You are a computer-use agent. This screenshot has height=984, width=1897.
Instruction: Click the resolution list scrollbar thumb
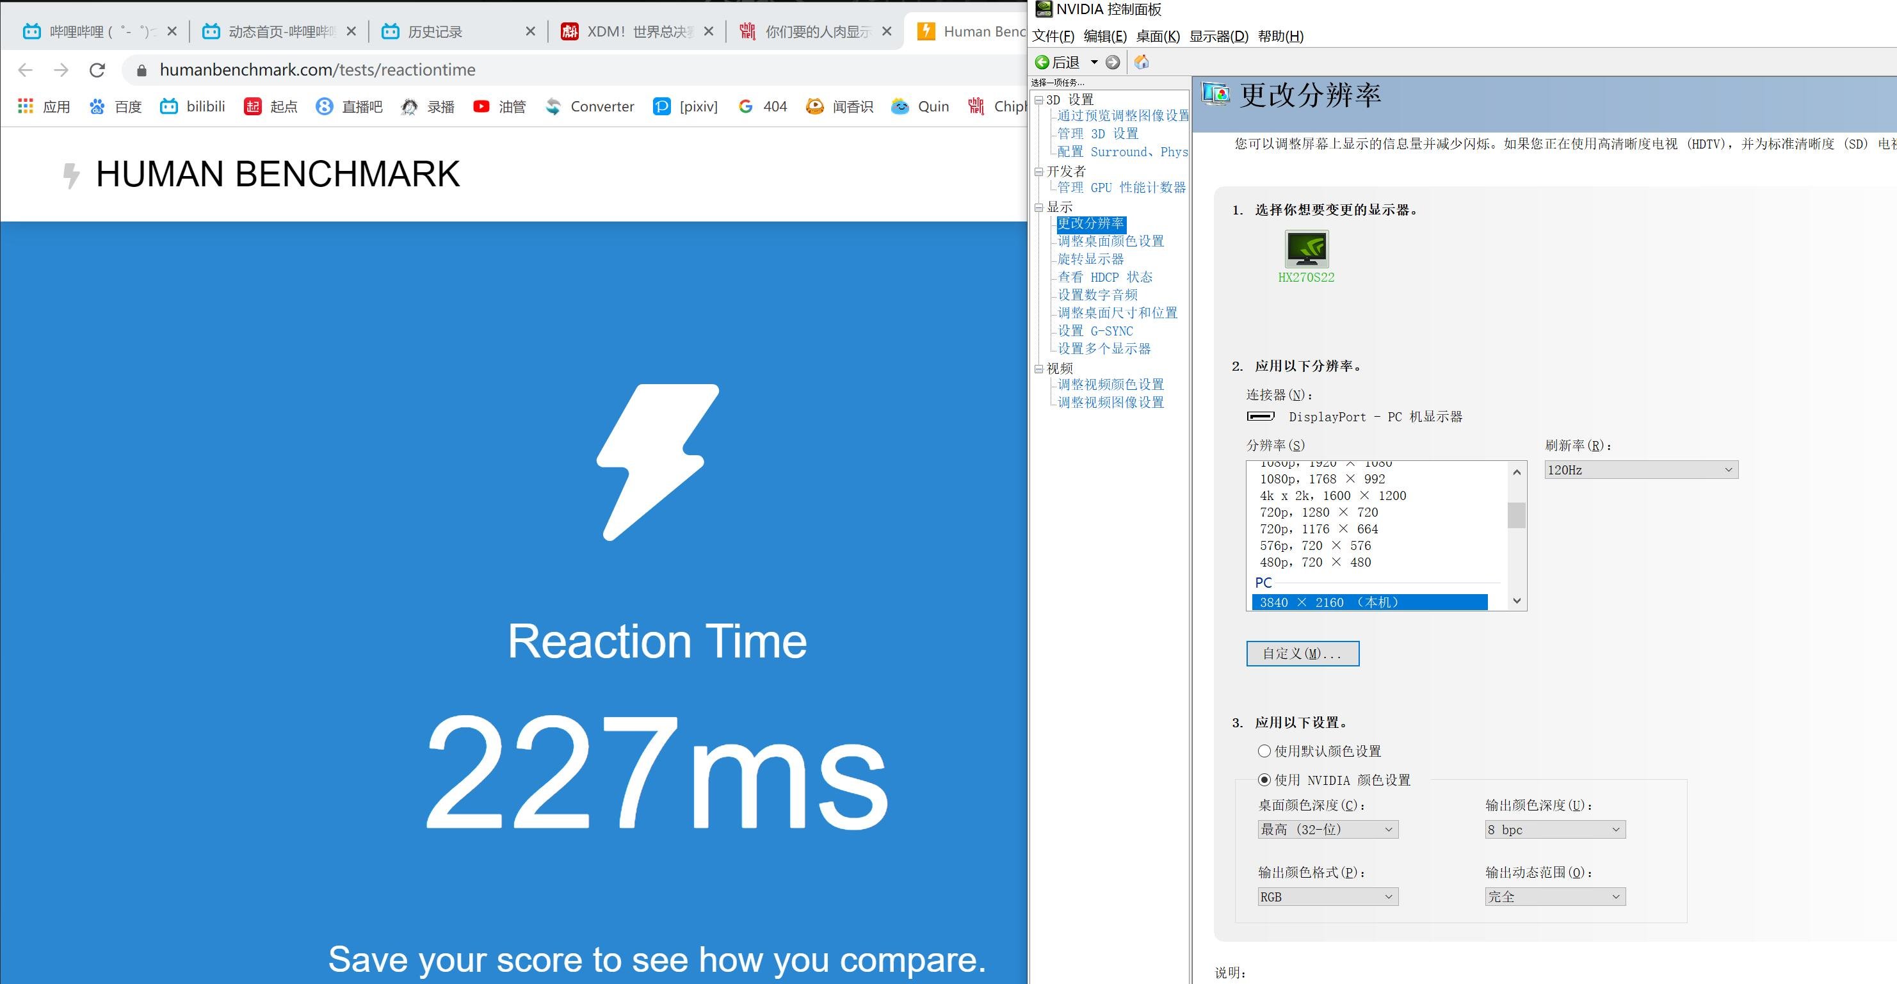coord(1517,515)
